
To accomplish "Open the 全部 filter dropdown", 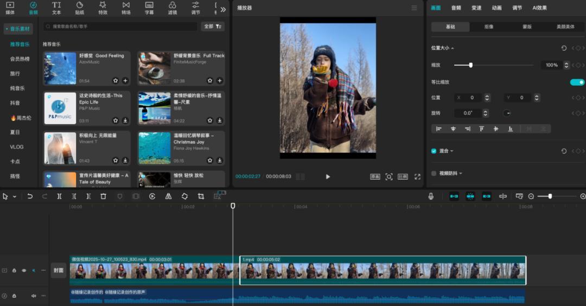I will (x=212, y=26).
